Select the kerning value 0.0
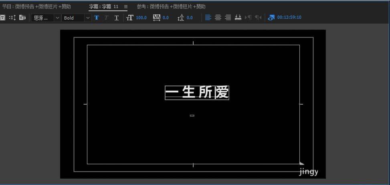The height and width of the screenshot is (185, 390). [166, 18]
